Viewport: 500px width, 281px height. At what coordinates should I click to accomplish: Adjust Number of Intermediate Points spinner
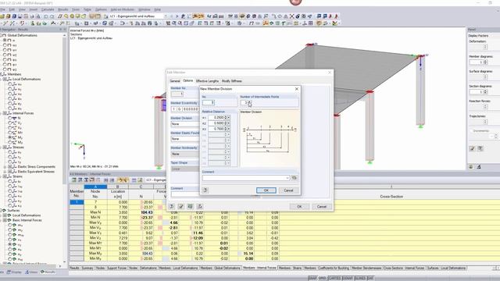point(250,102)
